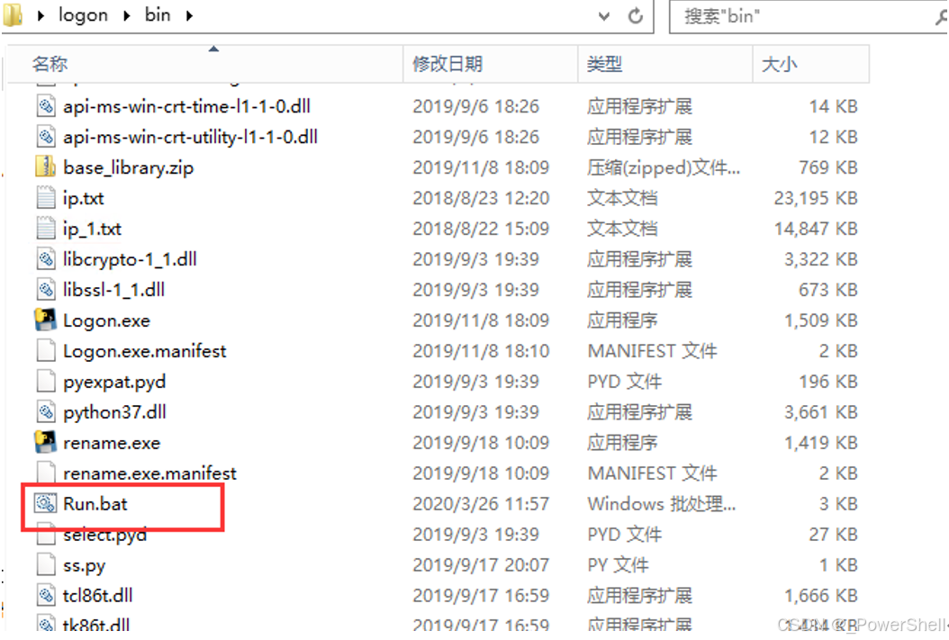
Task: Select the rename.exe application icon
Action: point(45,442)
